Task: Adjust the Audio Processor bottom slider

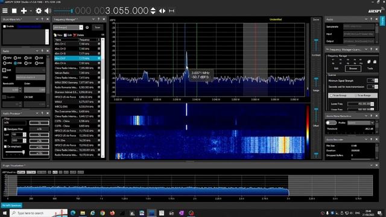Action: coord(15,153)
